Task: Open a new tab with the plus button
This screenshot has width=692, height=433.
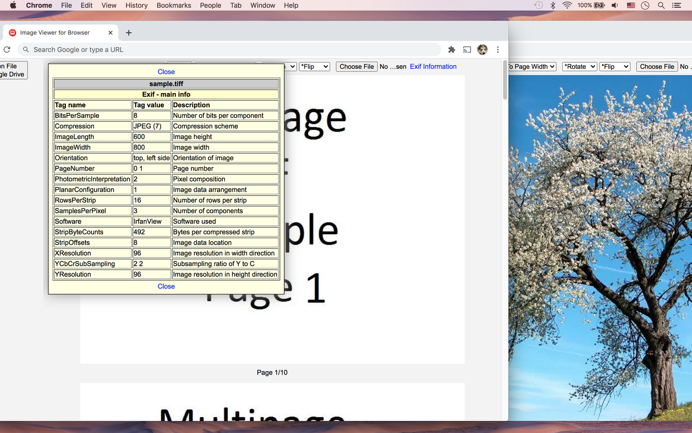Action: click(128, 32)
